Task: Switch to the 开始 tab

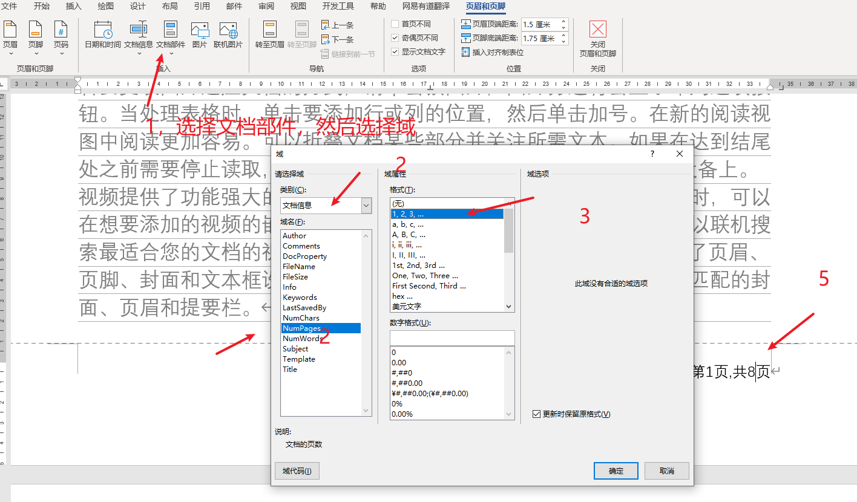Action: pyautogui.click(x=42, y=6)
